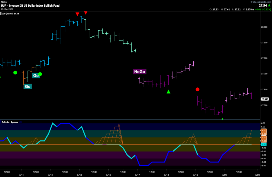Click the 27.900 price axis label
Screen dimensions: 272x177
click(264, 43)
